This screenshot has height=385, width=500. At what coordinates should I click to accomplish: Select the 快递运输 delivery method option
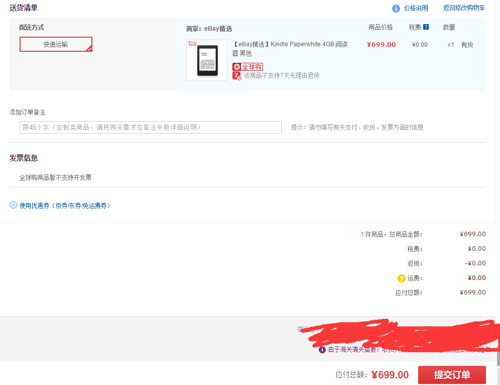tap(56, 44)
